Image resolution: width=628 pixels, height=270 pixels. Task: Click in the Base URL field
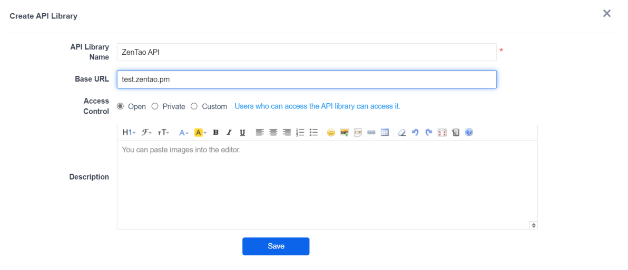tap(307, 79)
